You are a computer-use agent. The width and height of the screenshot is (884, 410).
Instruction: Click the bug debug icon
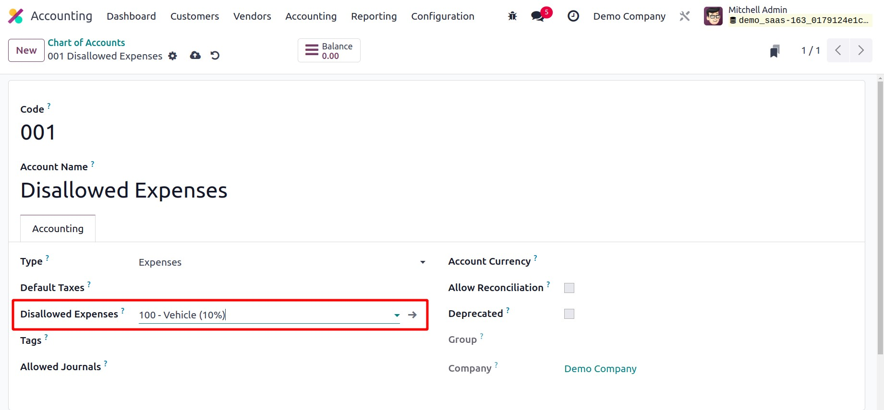[x=512, y=16]
